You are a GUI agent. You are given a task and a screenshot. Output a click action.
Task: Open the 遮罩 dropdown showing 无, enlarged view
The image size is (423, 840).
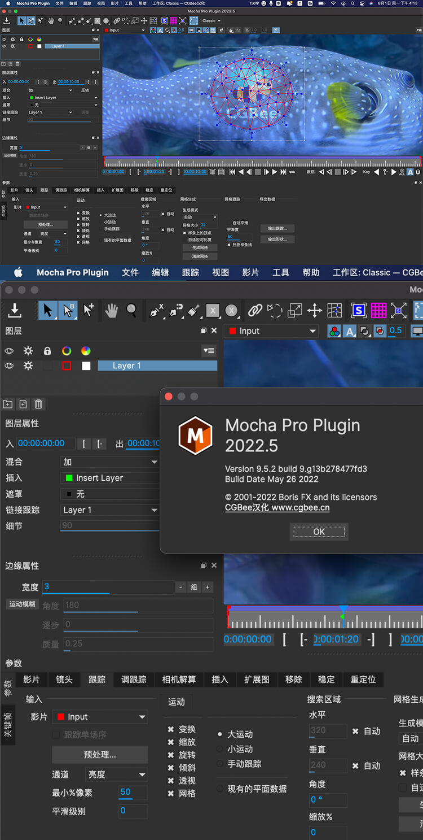click(110, 494)
